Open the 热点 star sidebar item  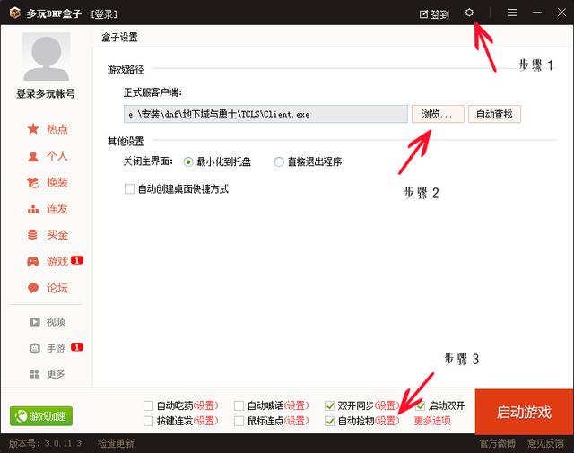point(48,129)
